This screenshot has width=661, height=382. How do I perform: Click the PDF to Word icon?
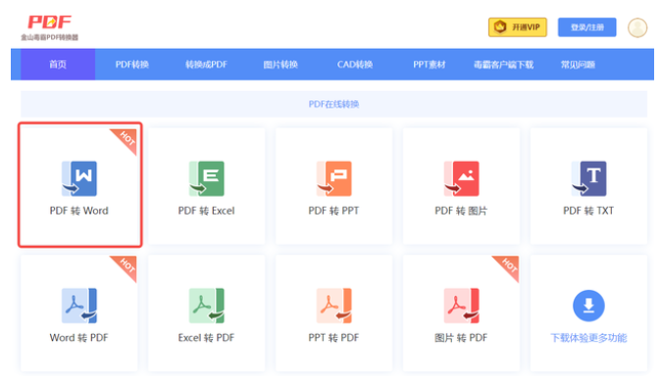(79, 178)
